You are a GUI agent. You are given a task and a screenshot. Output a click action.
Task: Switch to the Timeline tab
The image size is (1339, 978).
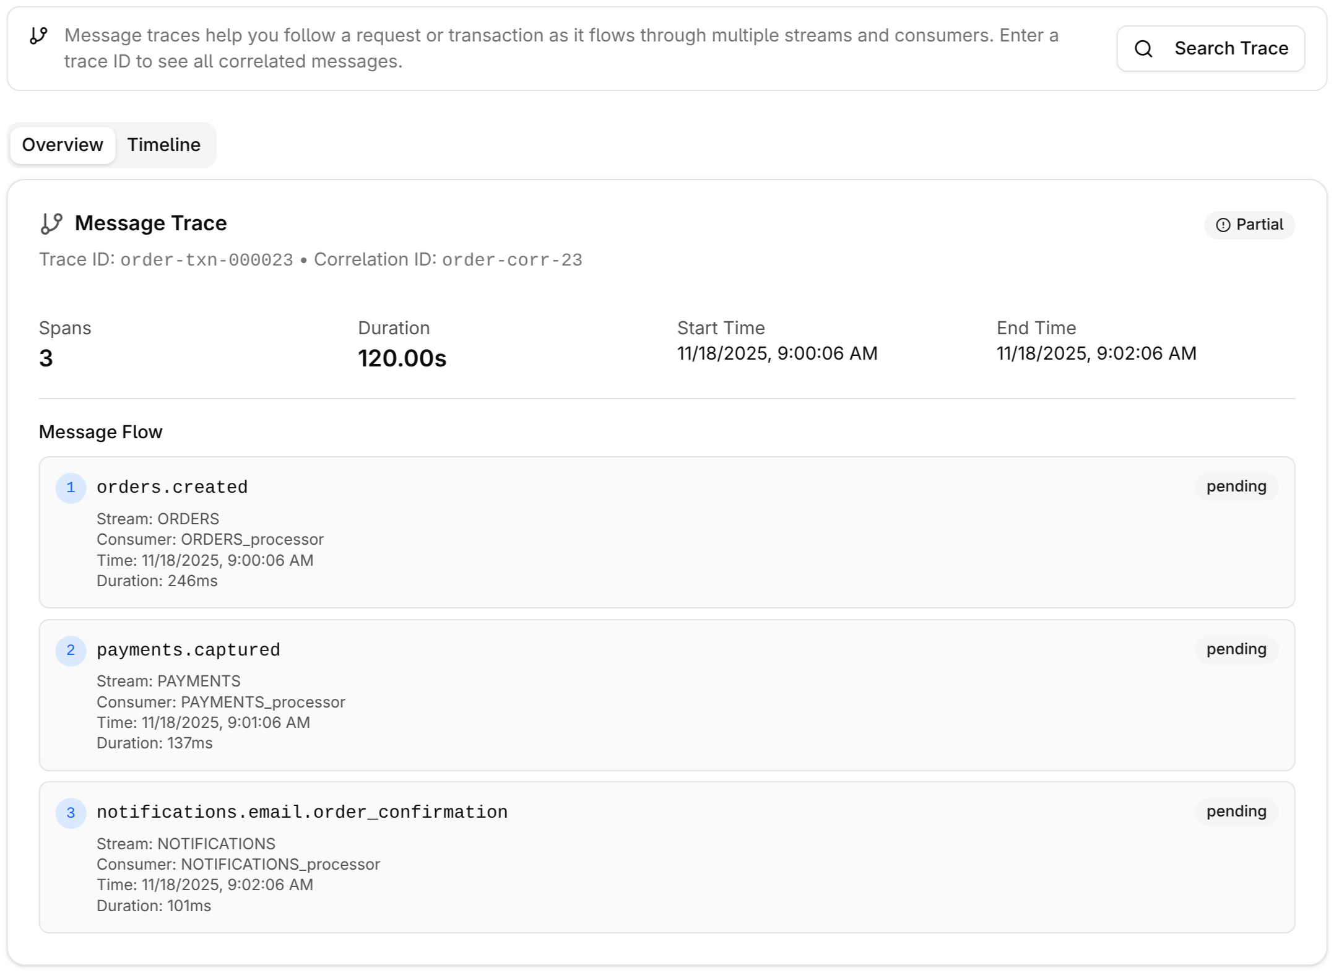164,144
